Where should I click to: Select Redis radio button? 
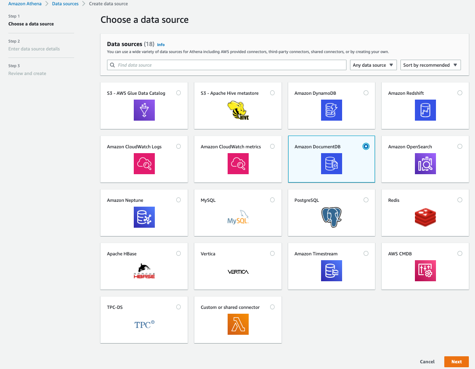pyautogui.click(x=460, y=200)
